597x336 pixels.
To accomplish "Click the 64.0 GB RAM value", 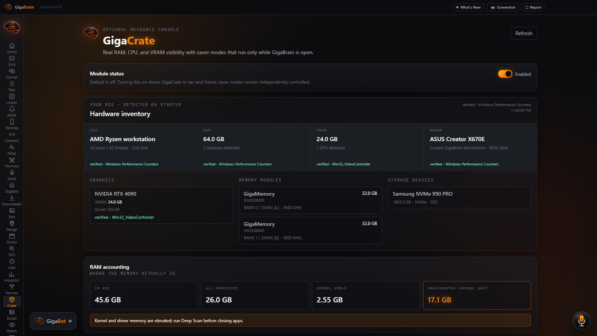I will coord(213,139).
